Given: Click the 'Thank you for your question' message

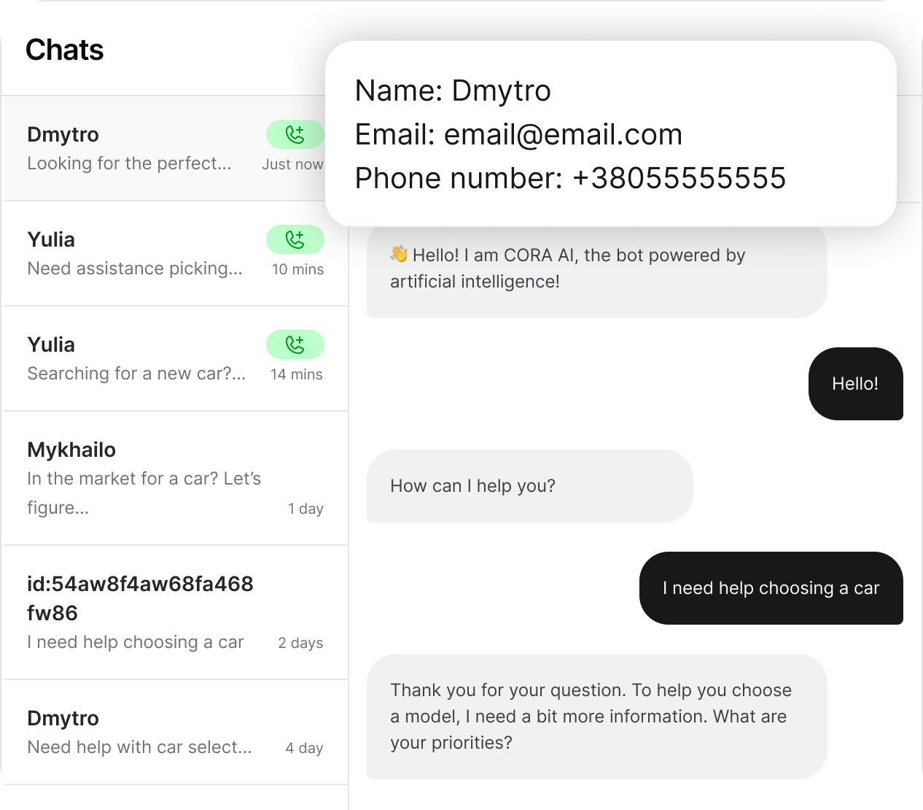Looking at the screenshot, I should pyautogui.click(x=596, y=717).
